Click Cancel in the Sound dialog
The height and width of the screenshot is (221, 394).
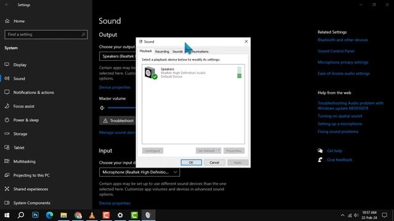tap(214, 162)
